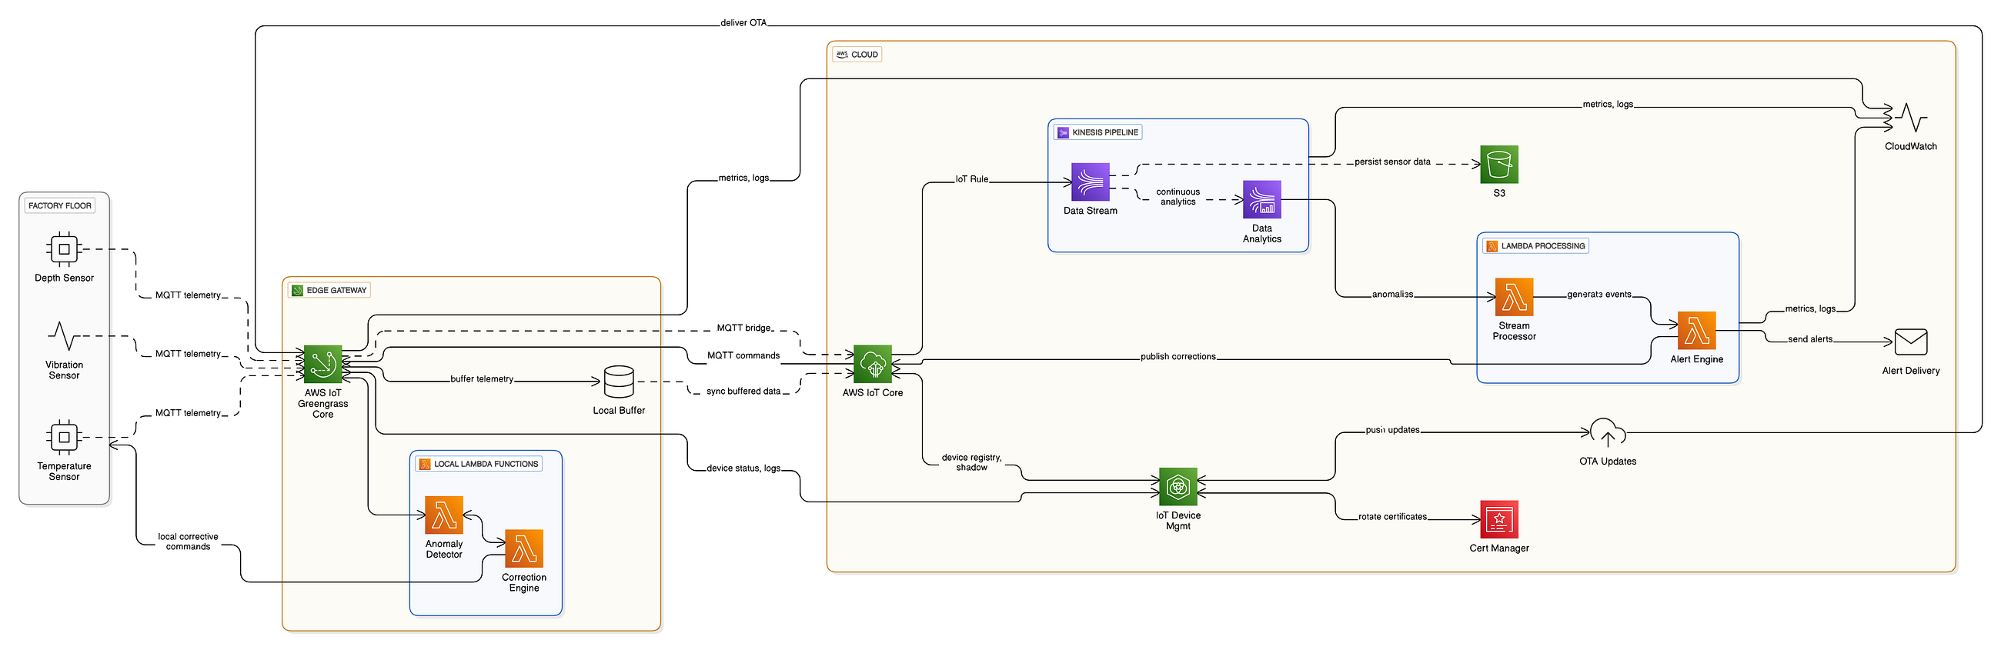The width and height of the screenshot is (2001, 650).
Task: Click the 'local corrective commands' edge label
Action: tap(188, 542)
